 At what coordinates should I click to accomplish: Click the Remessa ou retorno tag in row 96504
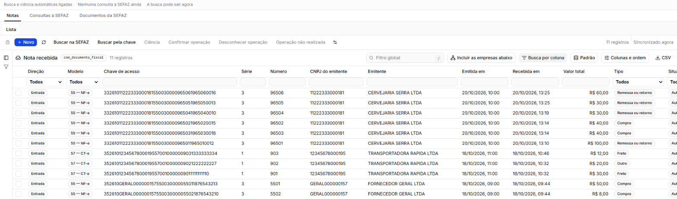coord(634,113)
